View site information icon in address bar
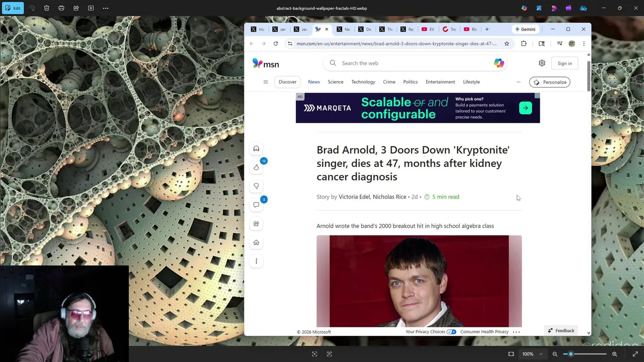The width and height of the screenshot is (644, 362). 290,44
